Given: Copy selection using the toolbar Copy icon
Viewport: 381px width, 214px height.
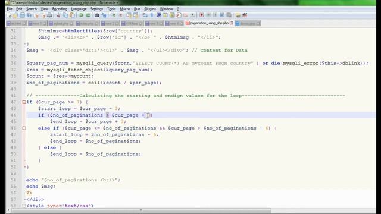Looking at the screenshot, I should [65, 15].
